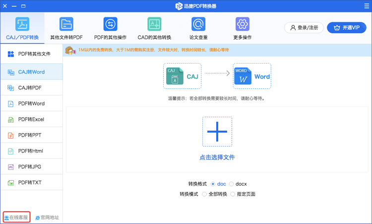Switch to CAD的其他转换 tab label
372x224 pixels.
[154, 38]
